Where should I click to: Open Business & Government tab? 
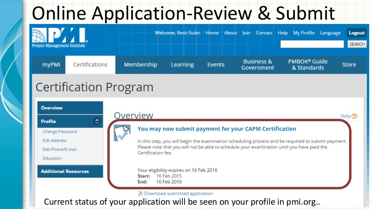[258, 65]
